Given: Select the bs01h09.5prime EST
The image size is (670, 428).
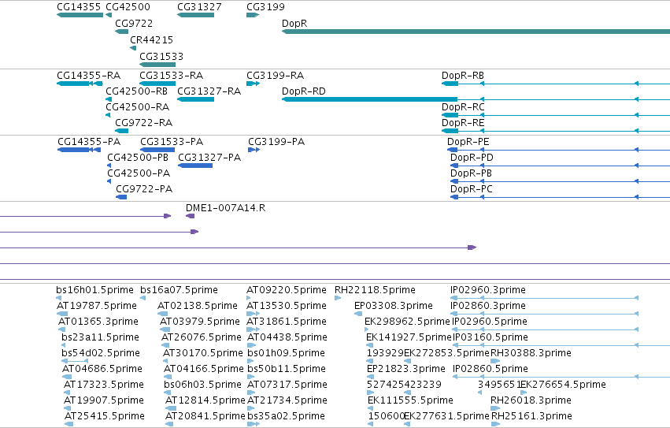Looking at the screenshot, I should (251, 361).
